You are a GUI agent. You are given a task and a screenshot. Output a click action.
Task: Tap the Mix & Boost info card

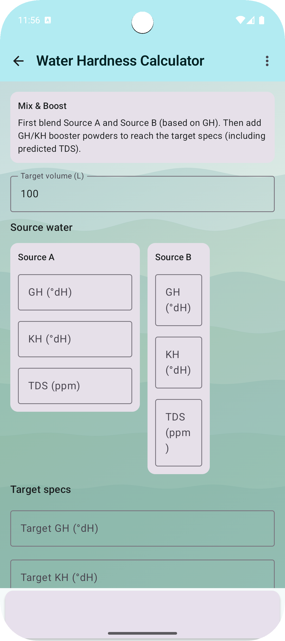142,127
